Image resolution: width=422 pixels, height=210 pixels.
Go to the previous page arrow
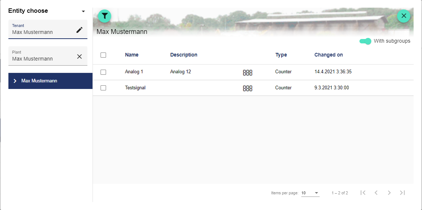pyautogui.click(x=376, y=193)
